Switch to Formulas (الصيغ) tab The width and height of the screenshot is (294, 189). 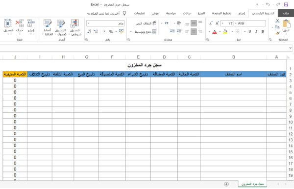201,13
